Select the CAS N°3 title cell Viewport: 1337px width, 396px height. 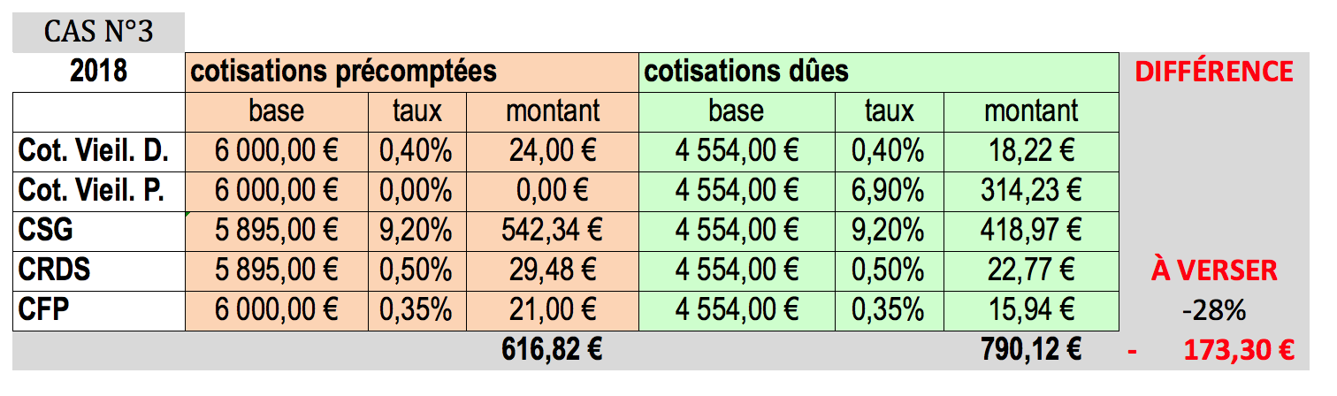click(98, 33)
